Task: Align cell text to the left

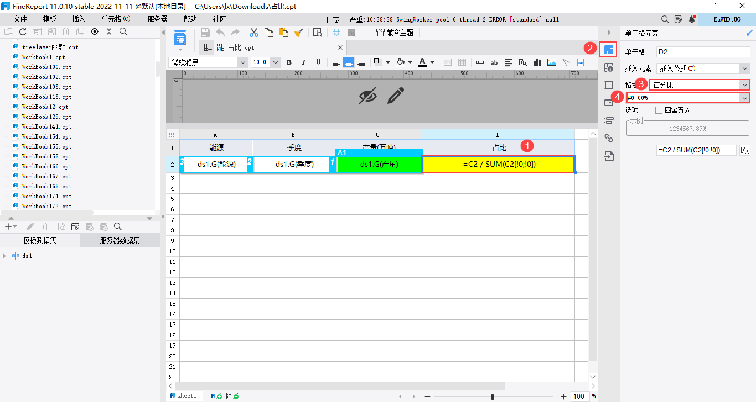Action: click(336, 62)
